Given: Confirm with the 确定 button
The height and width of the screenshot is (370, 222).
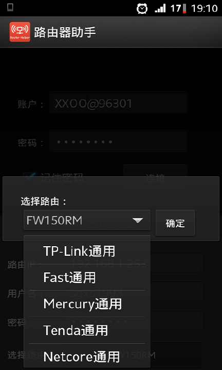Looking at the screenshot, I should pos(175,223).
